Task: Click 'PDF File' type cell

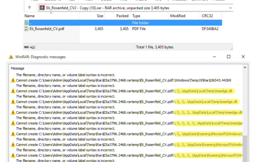Action: [x=139, y=29]
